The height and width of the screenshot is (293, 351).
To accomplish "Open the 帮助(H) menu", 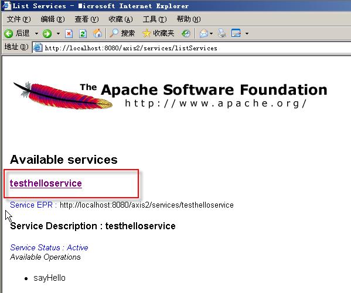I will click(189, 19).
